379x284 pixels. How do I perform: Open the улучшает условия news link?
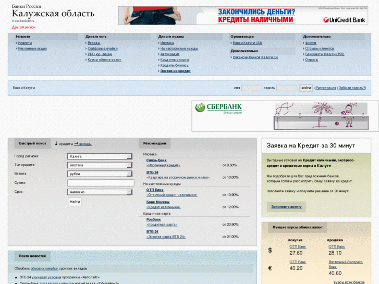[x=46, y=277]
